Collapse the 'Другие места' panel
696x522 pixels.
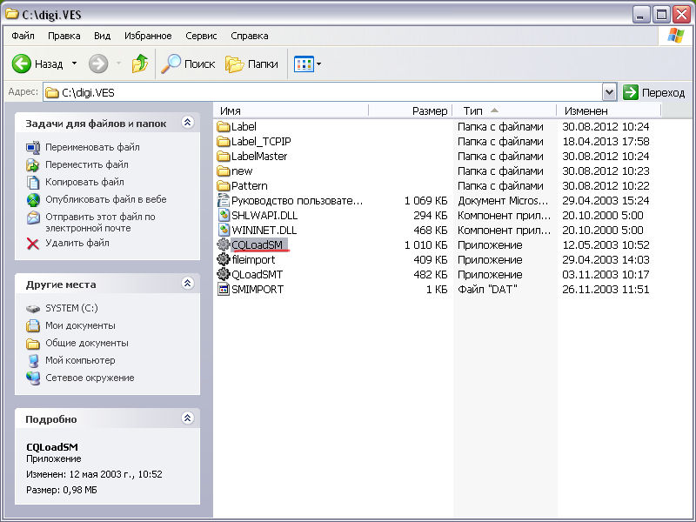coord(187,284)
